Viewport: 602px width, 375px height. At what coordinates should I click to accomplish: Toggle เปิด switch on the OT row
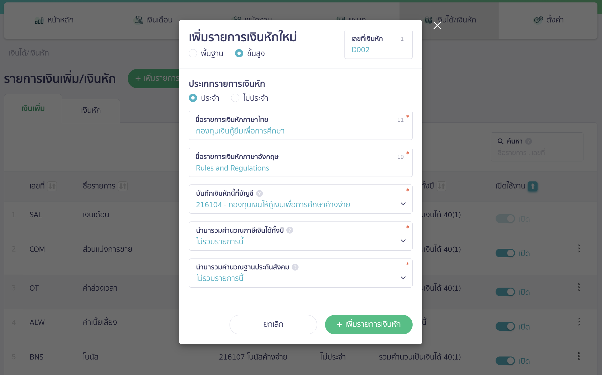505,292
